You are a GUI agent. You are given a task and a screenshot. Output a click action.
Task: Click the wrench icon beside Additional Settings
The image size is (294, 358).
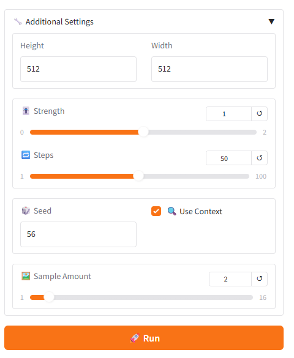tap(18, 21)
